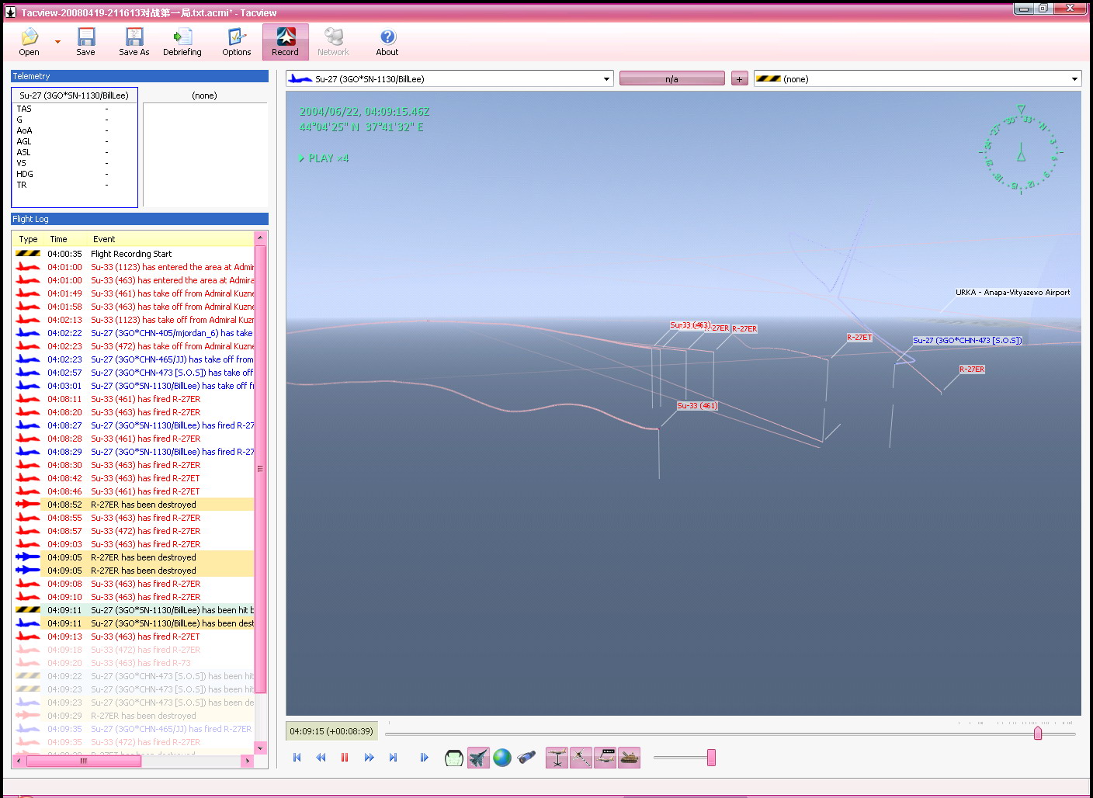The height and width of the screenshot is (798, 1093).
Task: Select the 'Flight Recording Start' log entry
Action: (131, 254)
